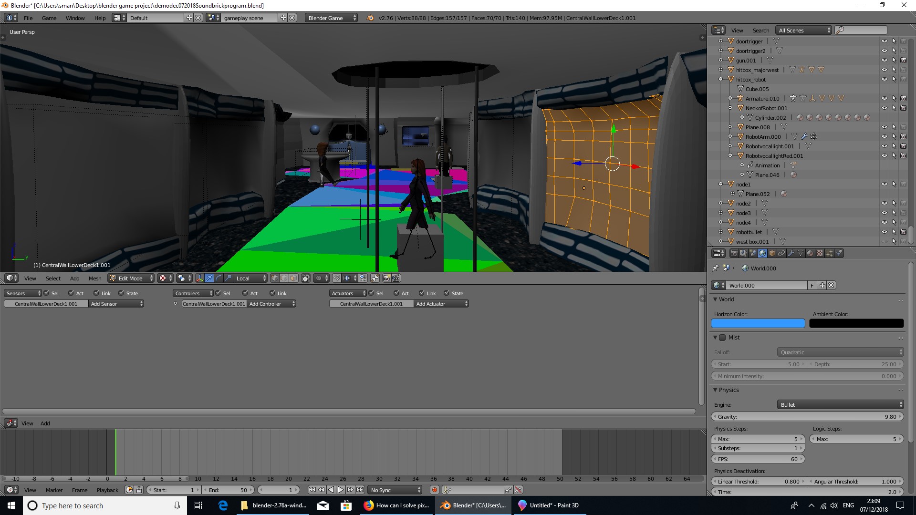
Task: Click the Add Sensor button
Action: point(116,304)
